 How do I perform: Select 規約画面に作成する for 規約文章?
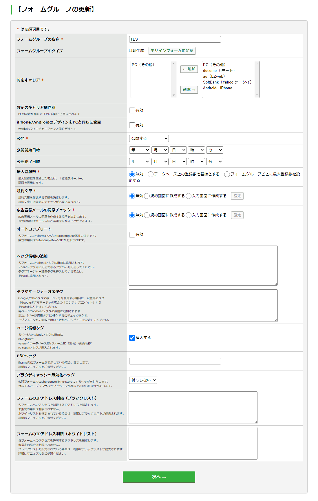click(x=147, y=196)
